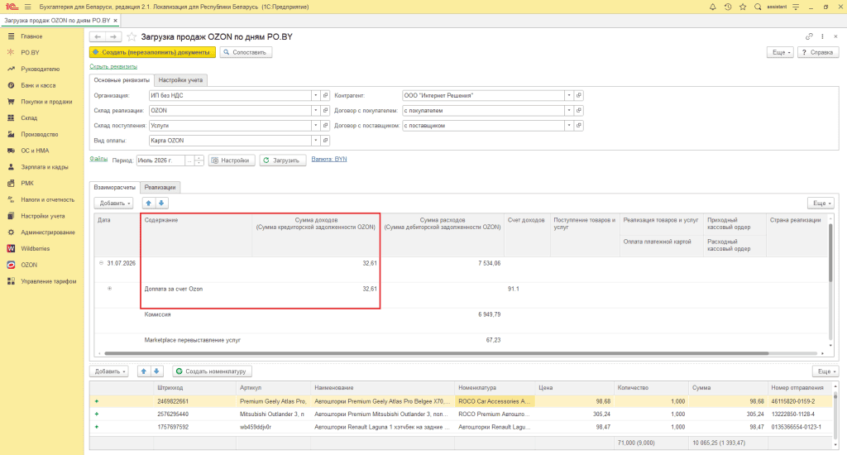Open Покупки и продажи sidebar section

[46, 102]
